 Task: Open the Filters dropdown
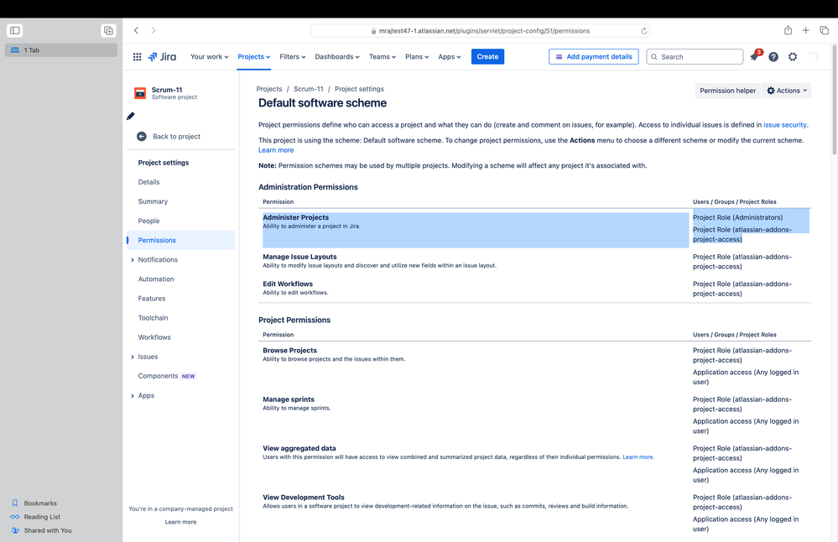pyautogui.click(x=293, y=57)
